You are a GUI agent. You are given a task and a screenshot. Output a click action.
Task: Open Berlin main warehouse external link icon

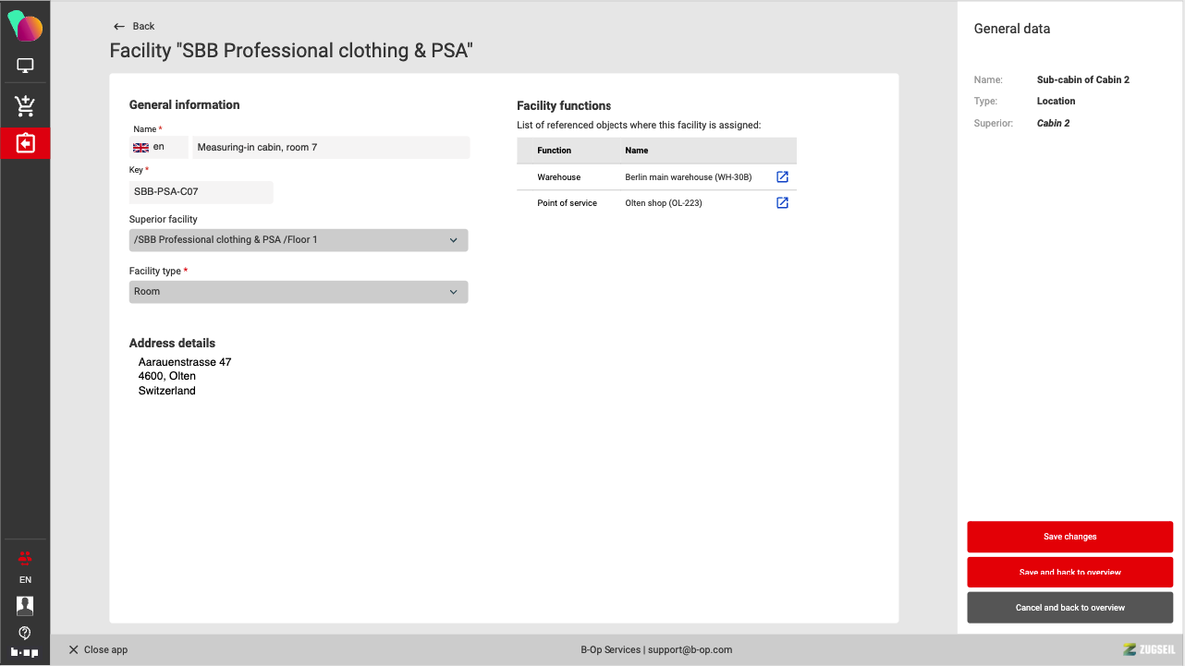click(782, 176)
